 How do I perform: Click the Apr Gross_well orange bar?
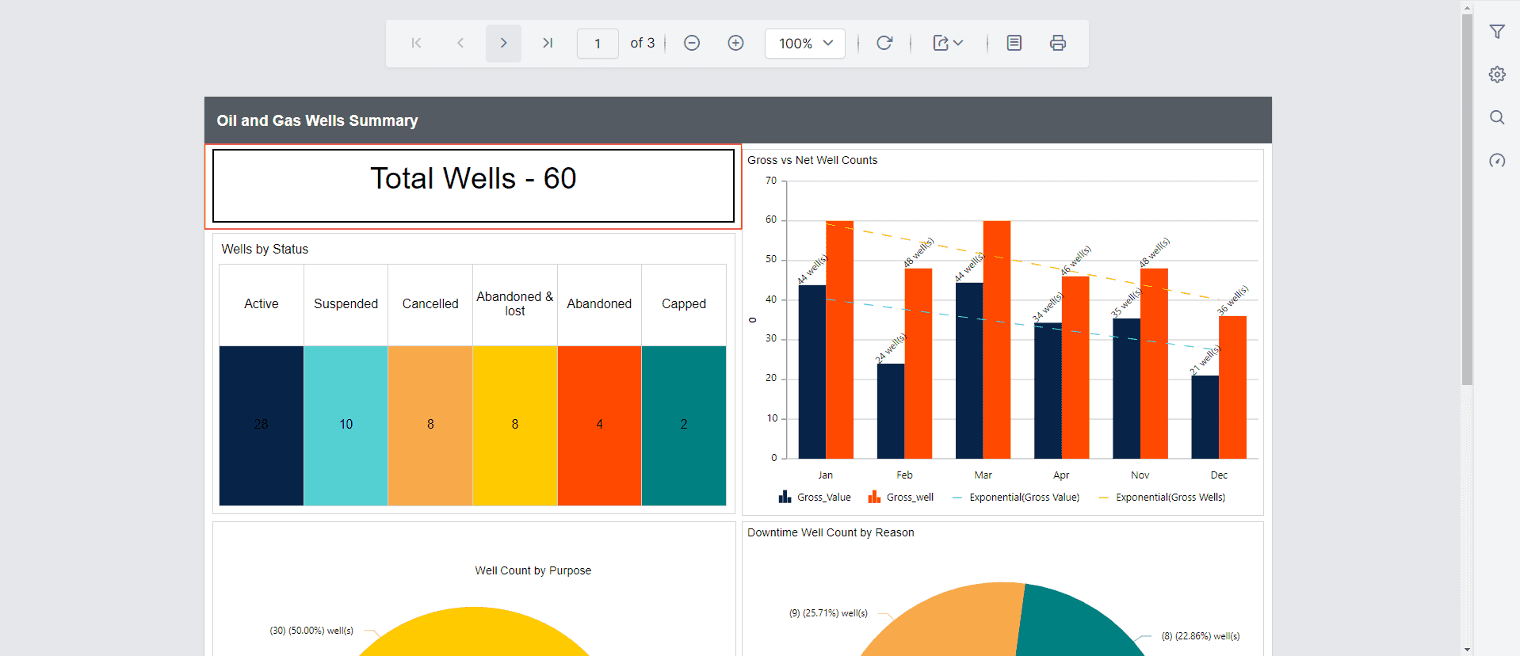[1075, 368]
